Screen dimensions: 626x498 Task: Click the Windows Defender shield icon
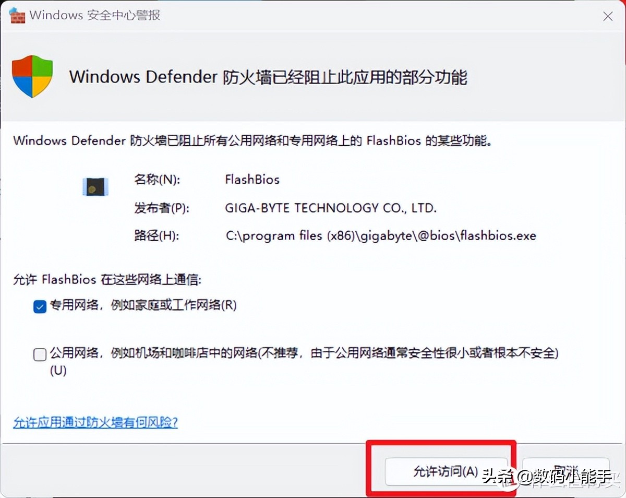tap(32, 77)
